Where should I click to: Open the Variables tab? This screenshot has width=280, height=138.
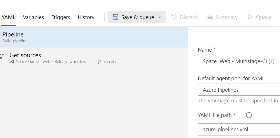[33, 17]
